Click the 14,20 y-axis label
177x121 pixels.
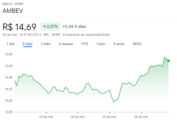click(x=8, y=89)
